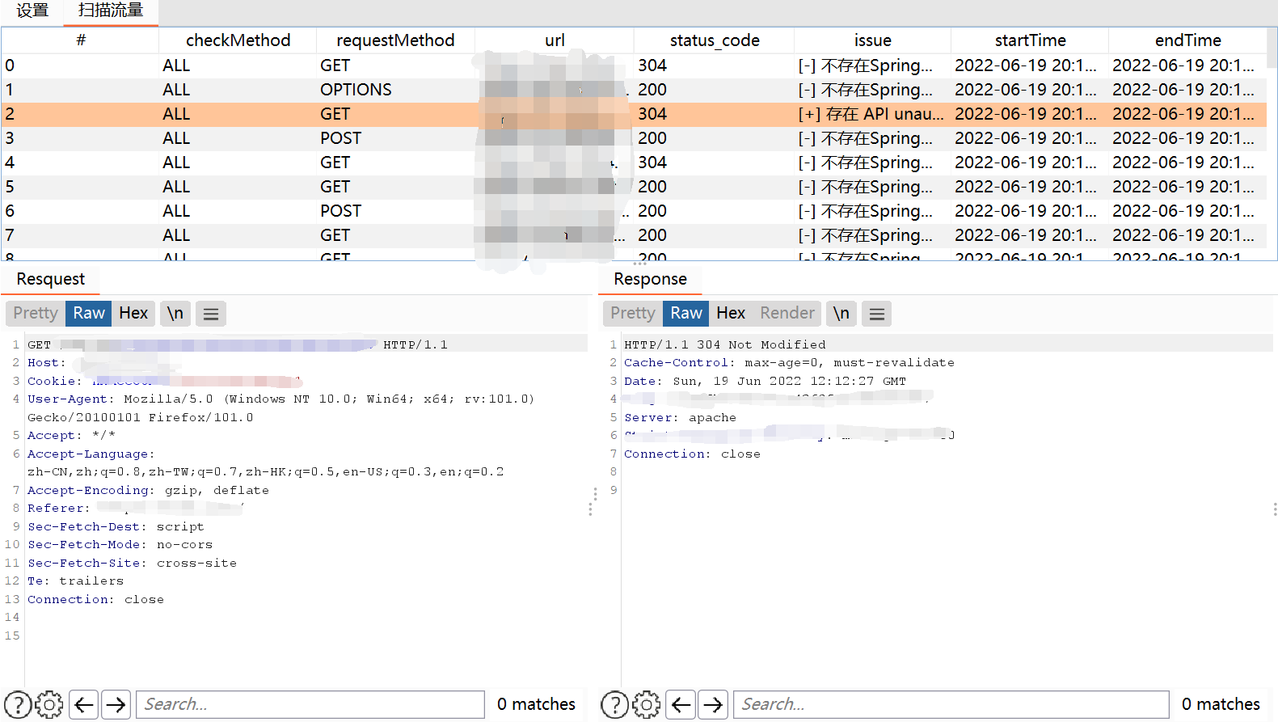Go to previous match in response search
1278x722 pixels.
pos(681,705)
